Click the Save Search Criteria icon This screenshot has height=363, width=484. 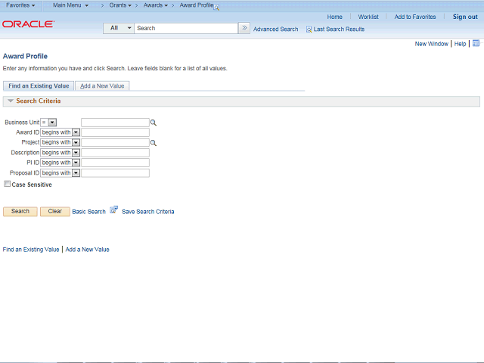113,210
